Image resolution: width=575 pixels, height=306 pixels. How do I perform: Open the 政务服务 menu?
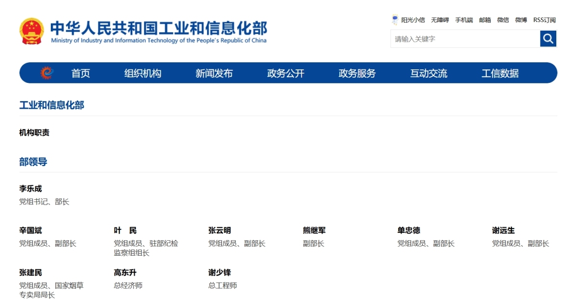(357, 73)
